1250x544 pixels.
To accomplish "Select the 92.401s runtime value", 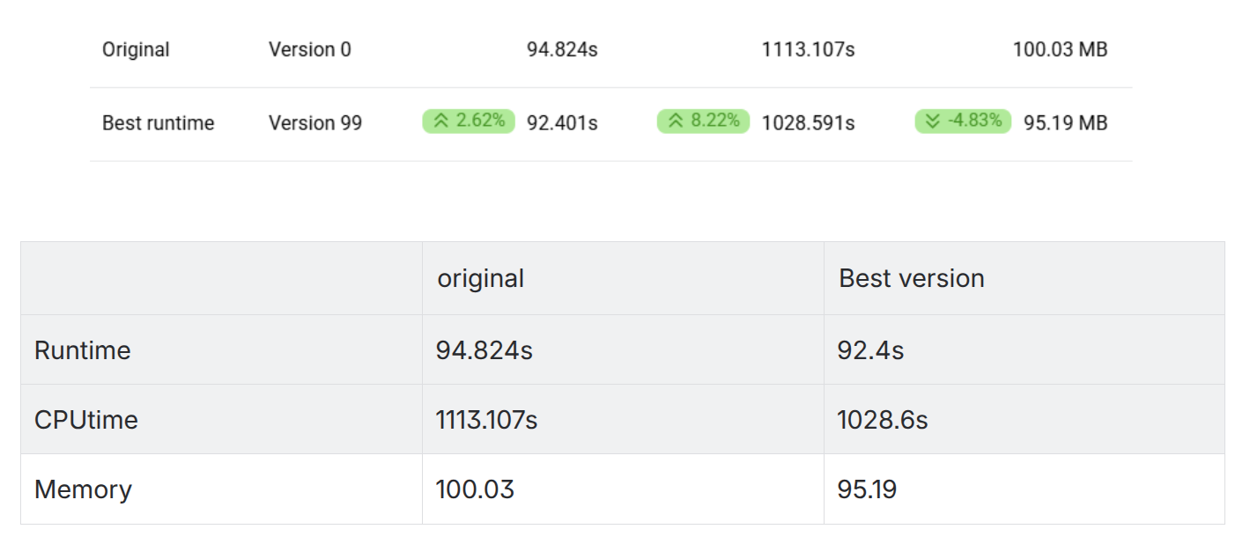I will 562,123.
